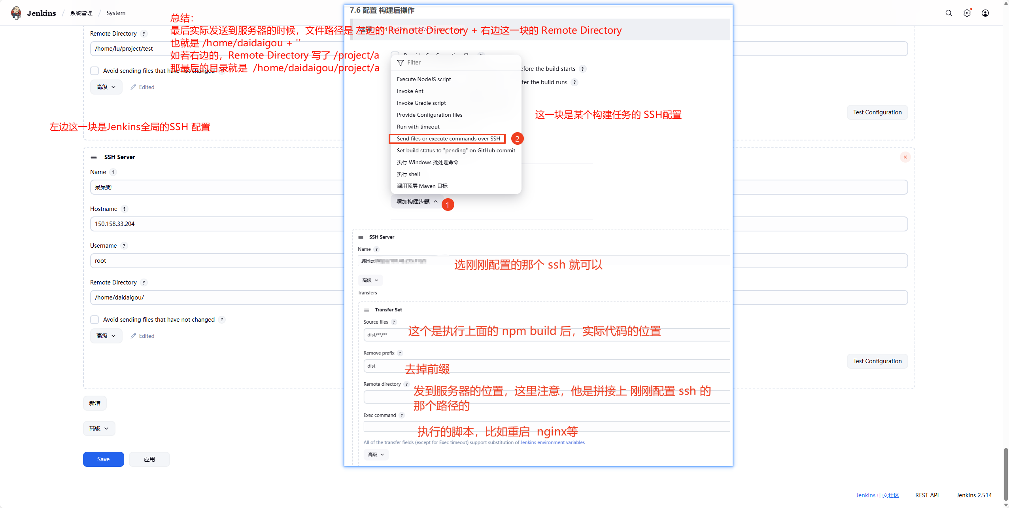Image resolution: width=1009 pixels, height=508 pixels.
Task: Click pencil Edited icon under /home/daidaigou/ section
Action: tap(133, 336)
